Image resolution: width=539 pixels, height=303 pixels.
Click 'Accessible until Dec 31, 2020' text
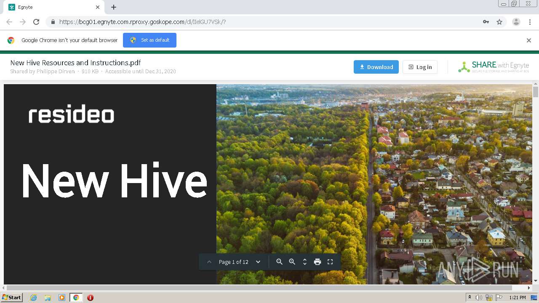141,72
